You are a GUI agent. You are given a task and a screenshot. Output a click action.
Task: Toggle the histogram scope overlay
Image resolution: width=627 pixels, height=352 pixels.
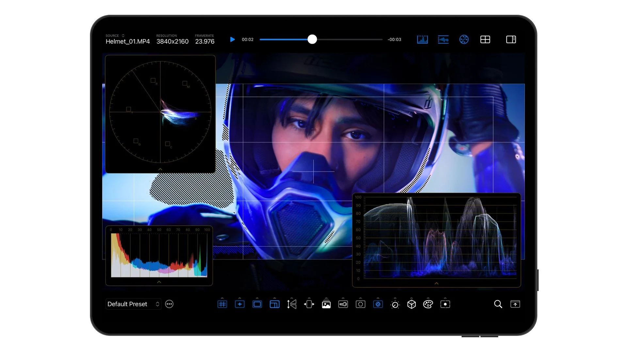point(422,39)
